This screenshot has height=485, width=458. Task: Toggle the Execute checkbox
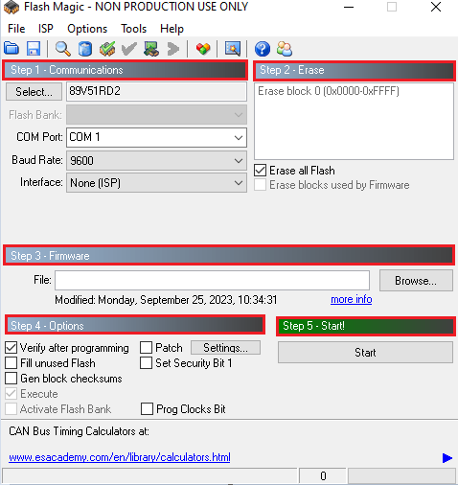click(x=11, y=394)
